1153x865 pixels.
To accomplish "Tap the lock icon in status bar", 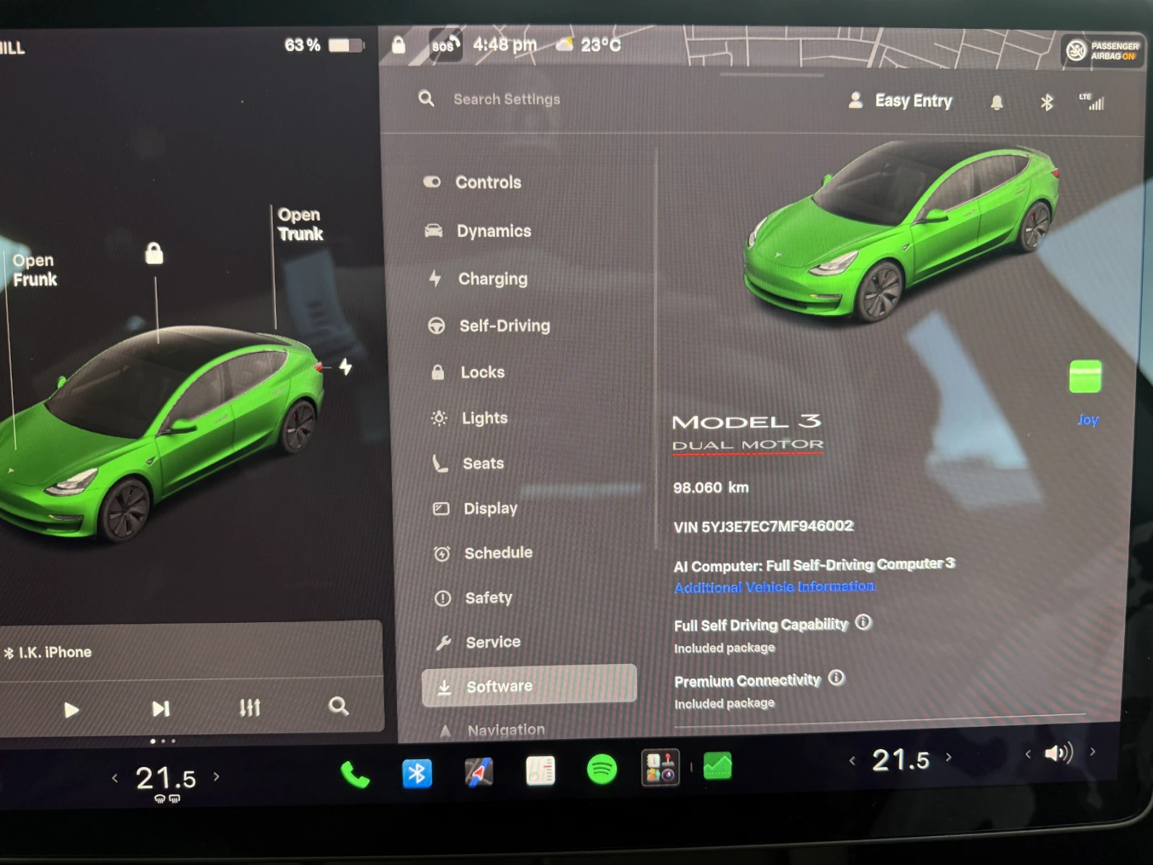I will tap(399, 45).
